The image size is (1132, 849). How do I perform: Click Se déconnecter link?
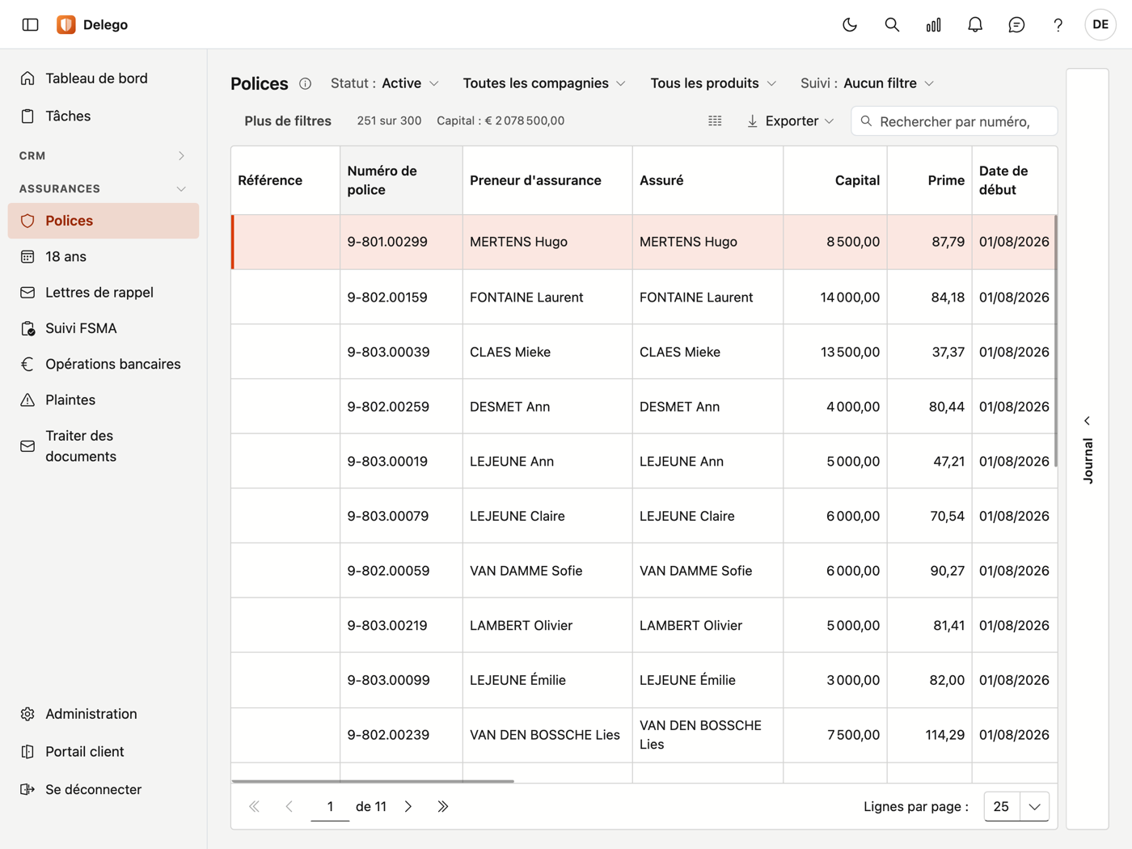[x=103, y=789]
